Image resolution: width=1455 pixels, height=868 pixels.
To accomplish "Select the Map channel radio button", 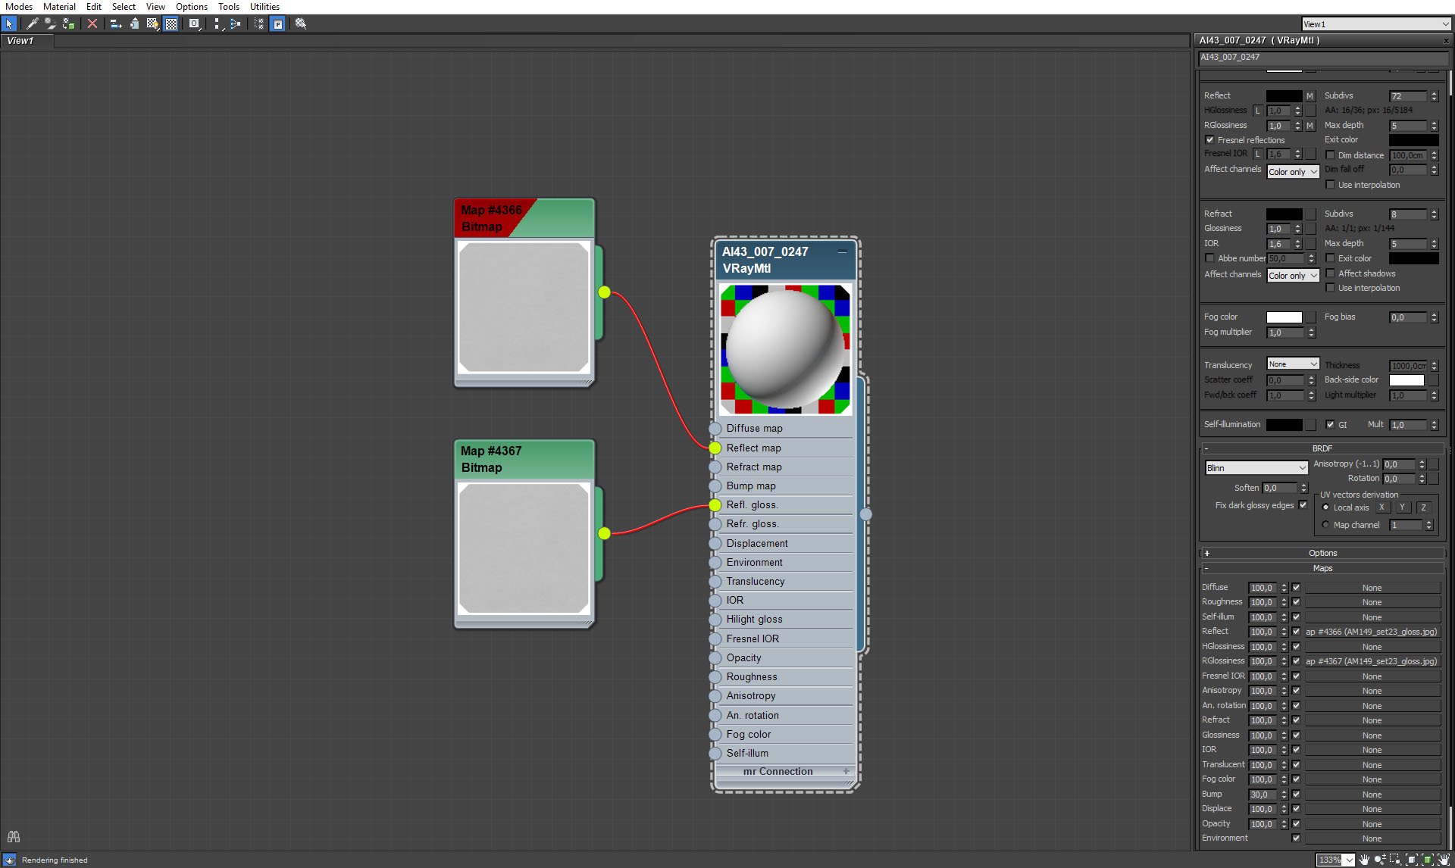I will (x=1325, y=525).
